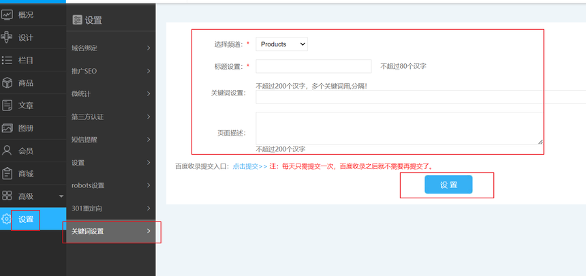Open the 推广SEO menu item
The image size is (586, 276).
[84, 71]
